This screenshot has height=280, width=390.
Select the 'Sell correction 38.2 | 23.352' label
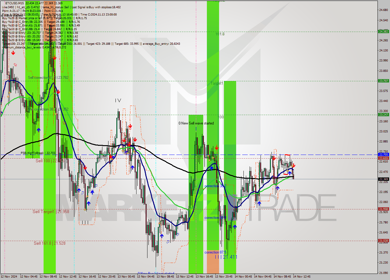48,109
